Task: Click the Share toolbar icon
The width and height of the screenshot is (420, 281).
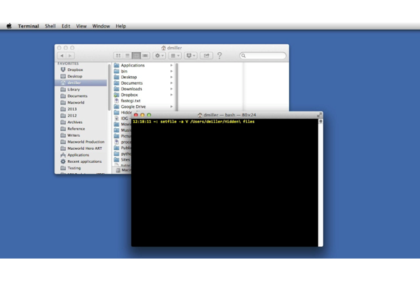Action: tap(206, 56)
